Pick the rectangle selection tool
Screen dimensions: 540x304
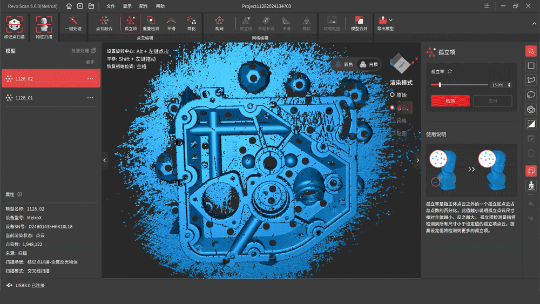click(531, 66)
